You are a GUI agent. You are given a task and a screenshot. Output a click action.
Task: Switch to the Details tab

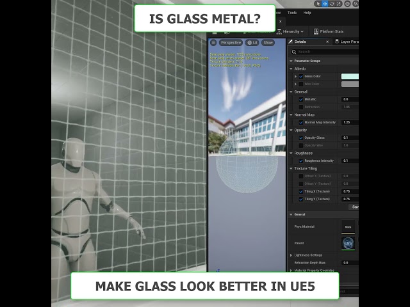click(300, 42)
